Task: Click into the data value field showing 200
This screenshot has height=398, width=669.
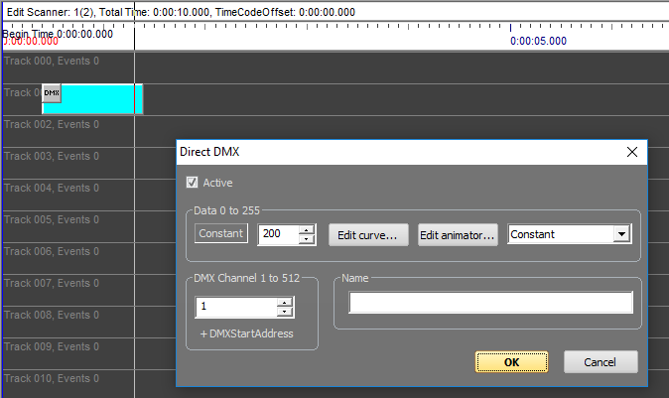Action: (x=278, y=235)
